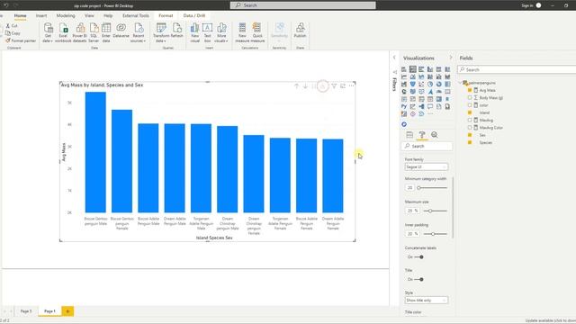Create a New measure
576x324 pixels.
242,32
